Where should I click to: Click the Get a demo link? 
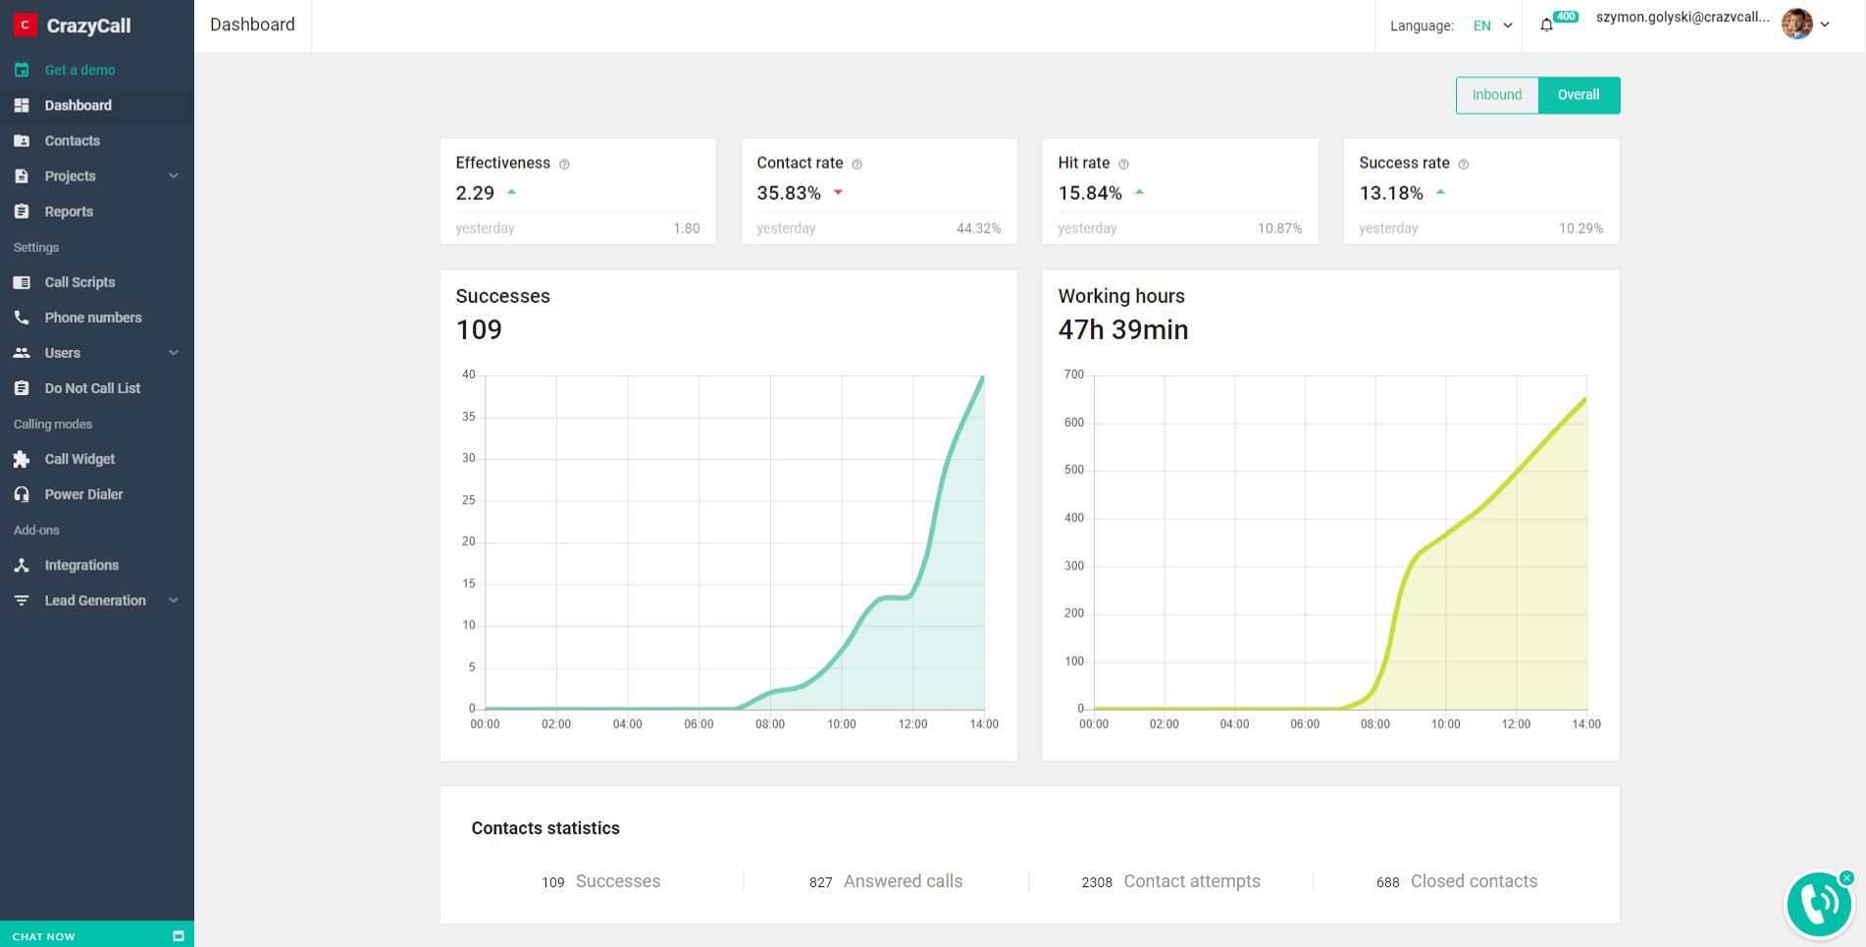(x=79, y=71)
